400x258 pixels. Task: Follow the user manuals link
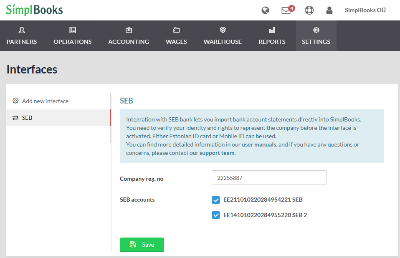pyautogui.click(x=259, y=144)
